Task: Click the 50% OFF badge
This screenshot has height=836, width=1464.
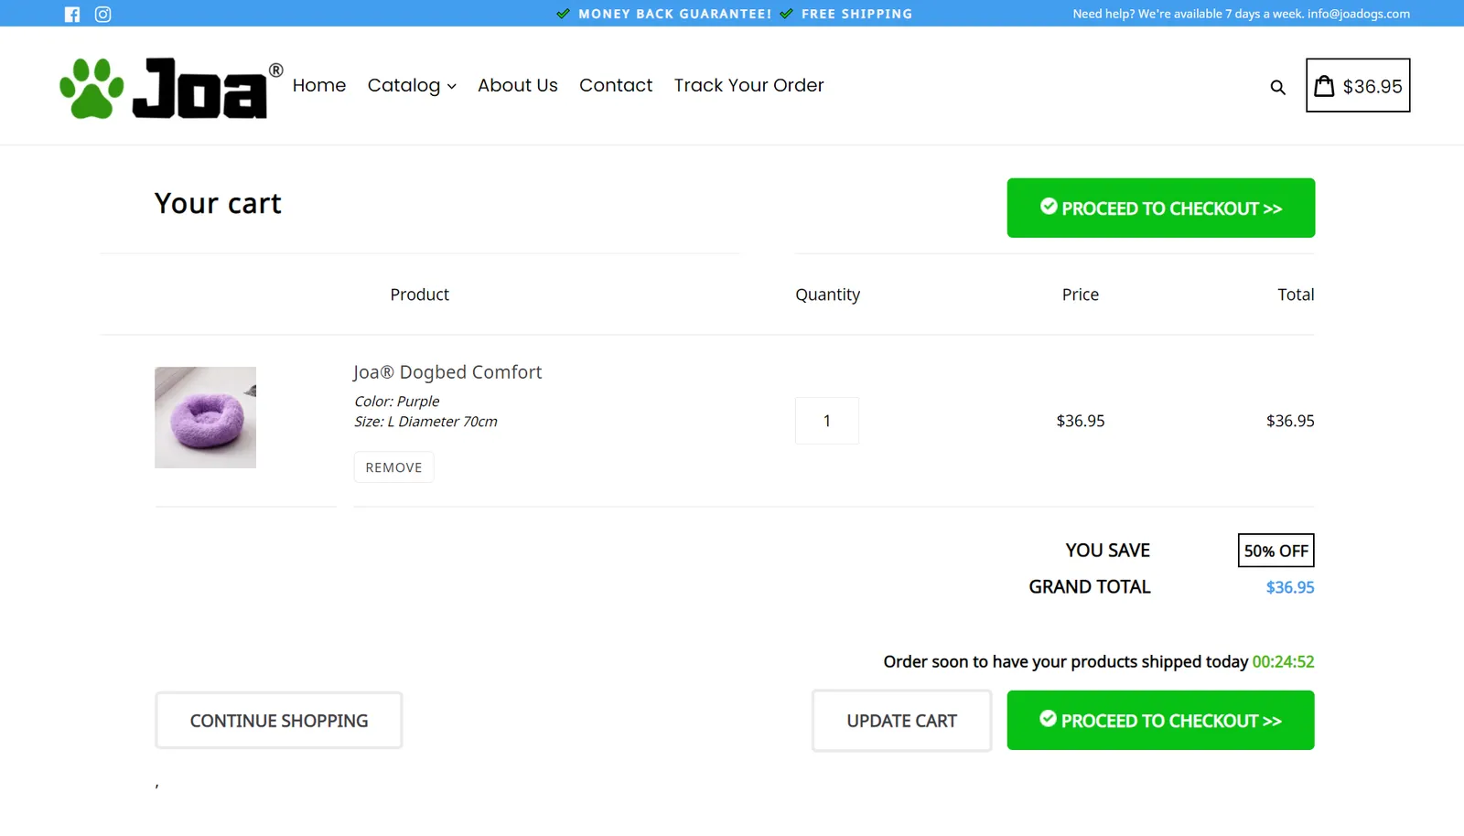Action: 1276,551
